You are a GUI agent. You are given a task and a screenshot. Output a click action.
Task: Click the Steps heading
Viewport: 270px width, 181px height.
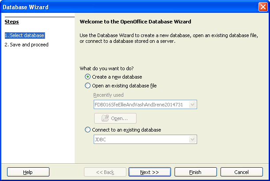click(x=11, y=22)
